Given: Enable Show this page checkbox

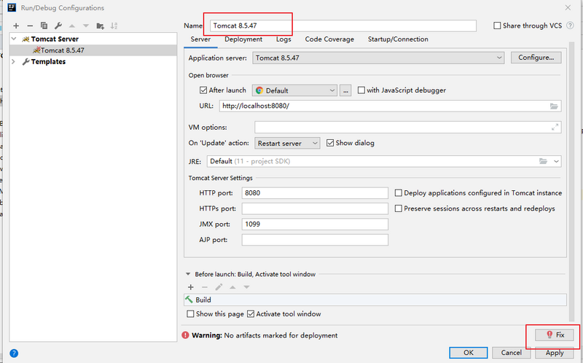Looking at the screenshot, I should coord(191,314).
